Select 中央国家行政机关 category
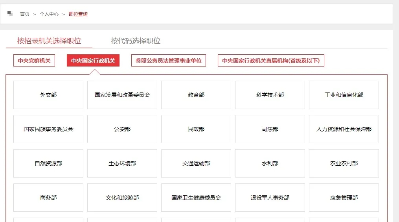Viewport: 399px width, 222px height. coord(93,61)
